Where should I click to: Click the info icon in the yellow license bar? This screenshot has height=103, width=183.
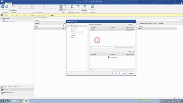pyautogui.click(x=2, y=15)
